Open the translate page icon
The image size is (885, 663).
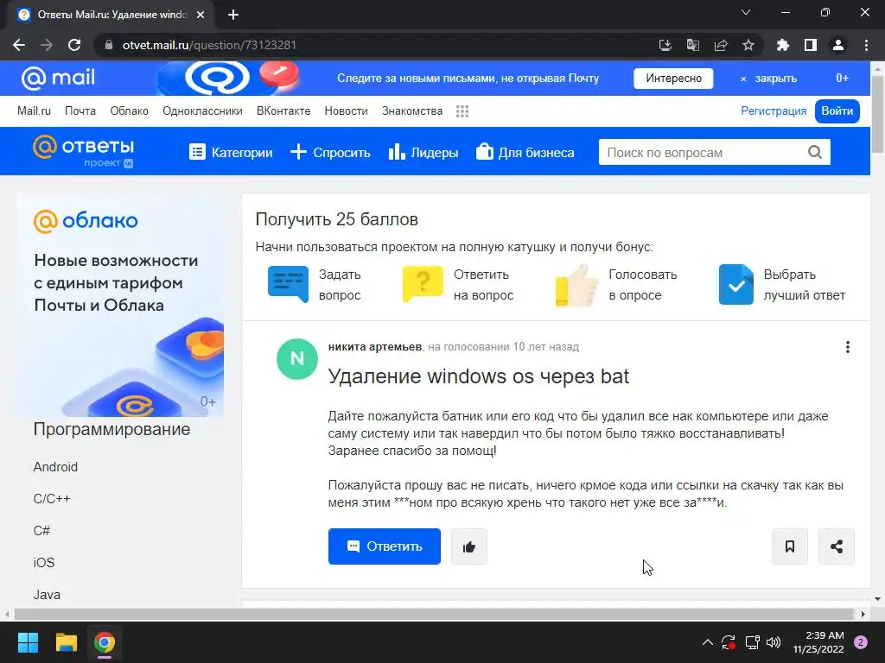(x=692, y=45)
